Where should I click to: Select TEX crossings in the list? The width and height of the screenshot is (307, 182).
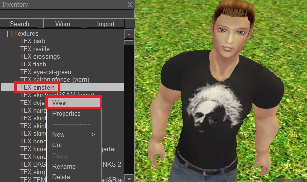click(40, 57)
